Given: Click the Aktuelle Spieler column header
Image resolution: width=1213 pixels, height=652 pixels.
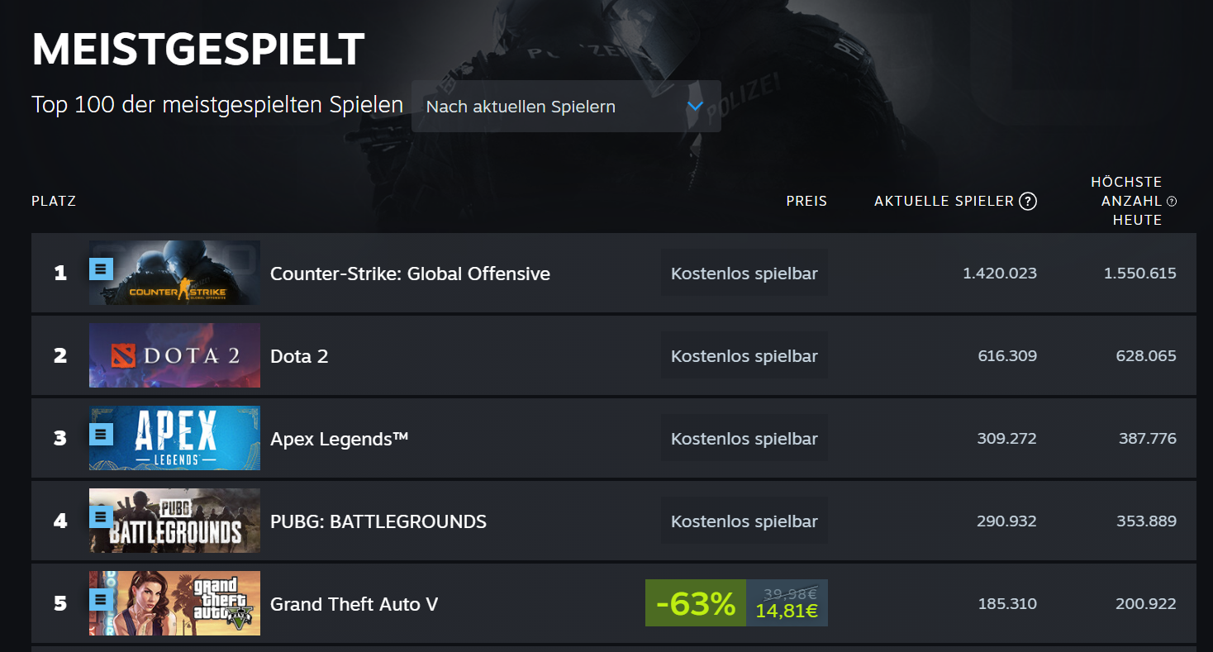Looking at the screenshot, I should 944,201.
